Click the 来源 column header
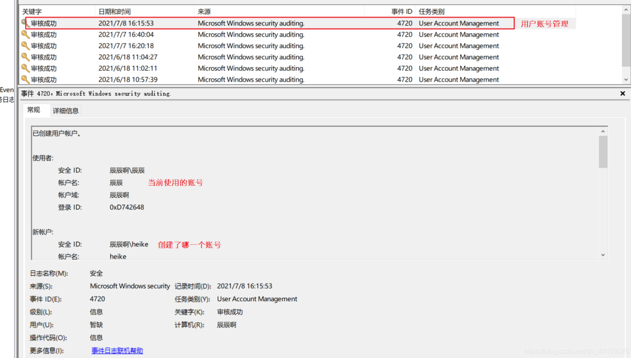 (204, 12)
